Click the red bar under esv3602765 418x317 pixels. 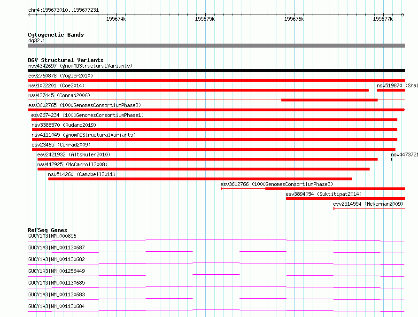(216, 110)
